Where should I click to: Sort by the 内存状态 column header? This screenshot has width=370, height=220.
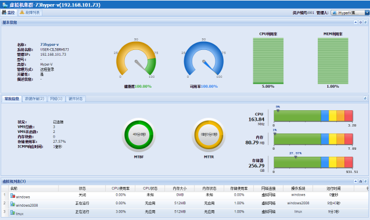pyautogui.click(x=209, y=189)
